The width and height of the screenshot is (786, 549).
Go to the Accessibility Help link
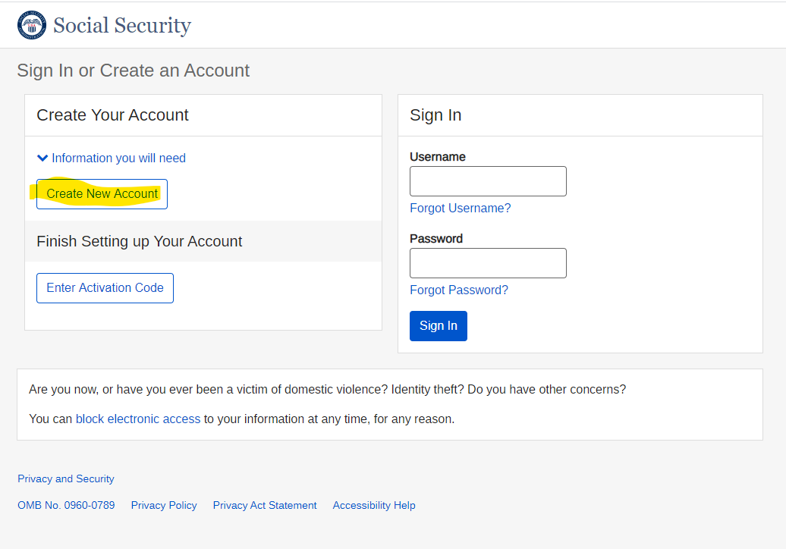(x=374, y=505)
